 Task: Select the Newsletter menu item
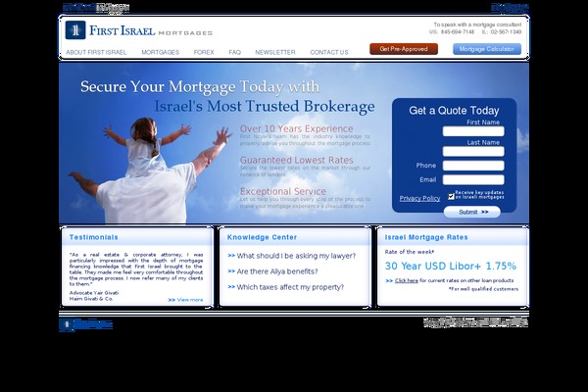[x=274, y=52]
